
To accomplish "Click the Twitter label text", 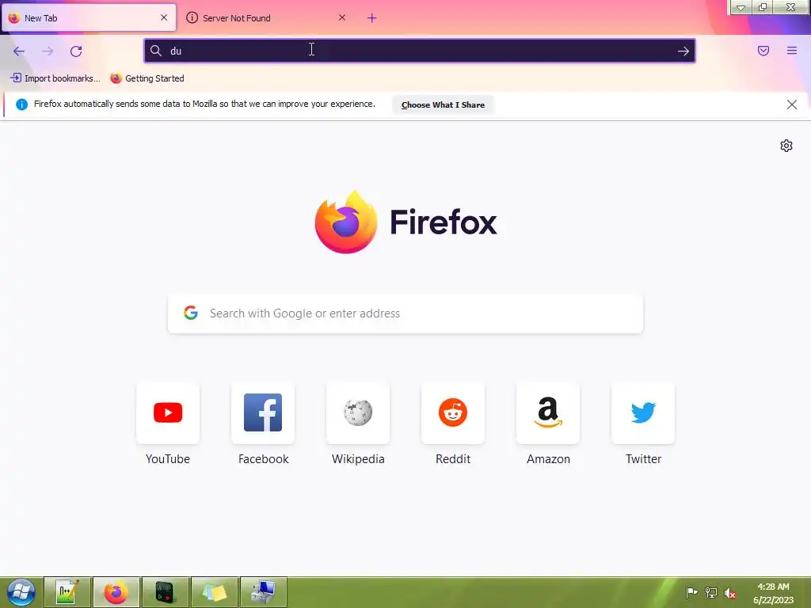I will (643, 458).
